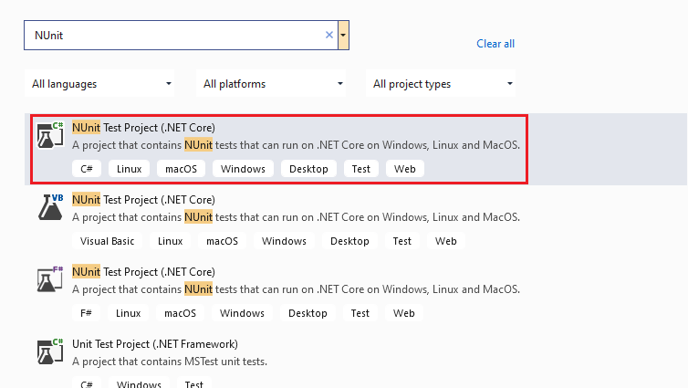688x388 pixels.
Task: Click the F# tag on the third template
Action: tap(86, 313)
